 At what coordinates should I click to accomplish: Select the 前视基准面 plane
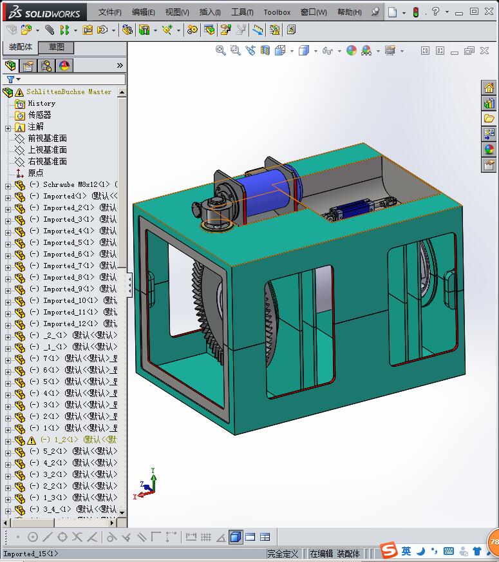pos(47,139)
